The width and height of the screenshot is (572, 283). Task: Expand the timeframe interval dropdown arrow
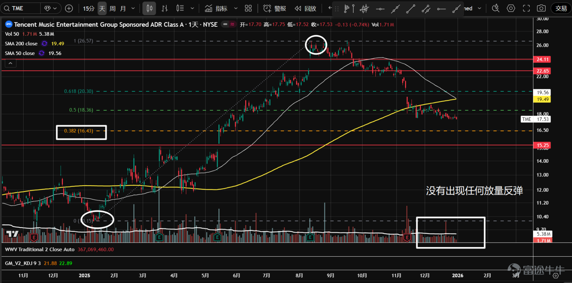coord(133,8)
